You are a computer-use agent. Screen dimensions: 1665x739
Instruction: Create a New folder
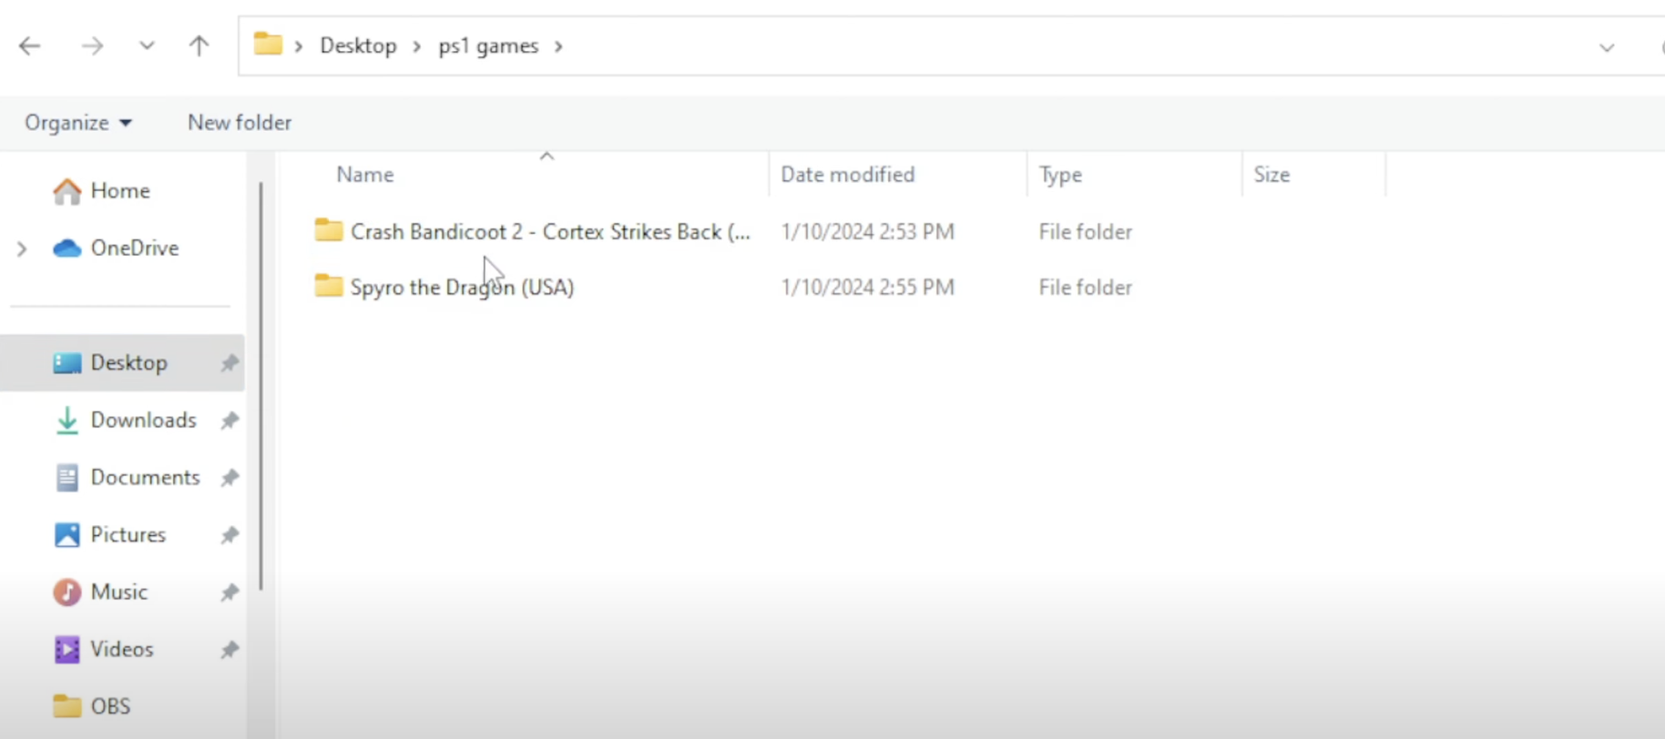(240, 122)
